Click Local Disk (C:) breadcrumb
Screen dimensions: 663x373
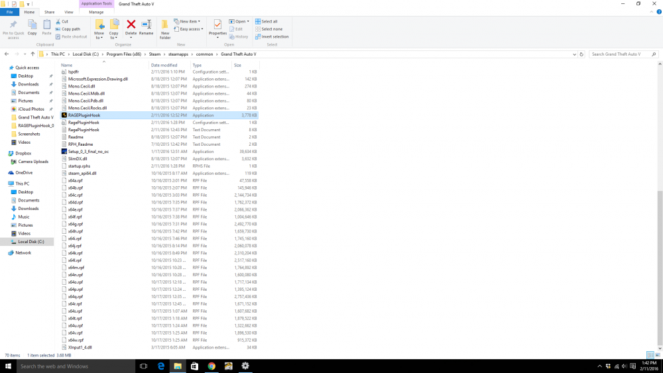pos(86,54)
